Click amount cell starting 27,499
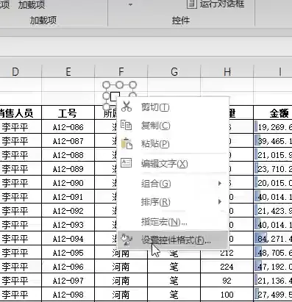The width and height of the screenshot is (292, 302). (273, 295)
